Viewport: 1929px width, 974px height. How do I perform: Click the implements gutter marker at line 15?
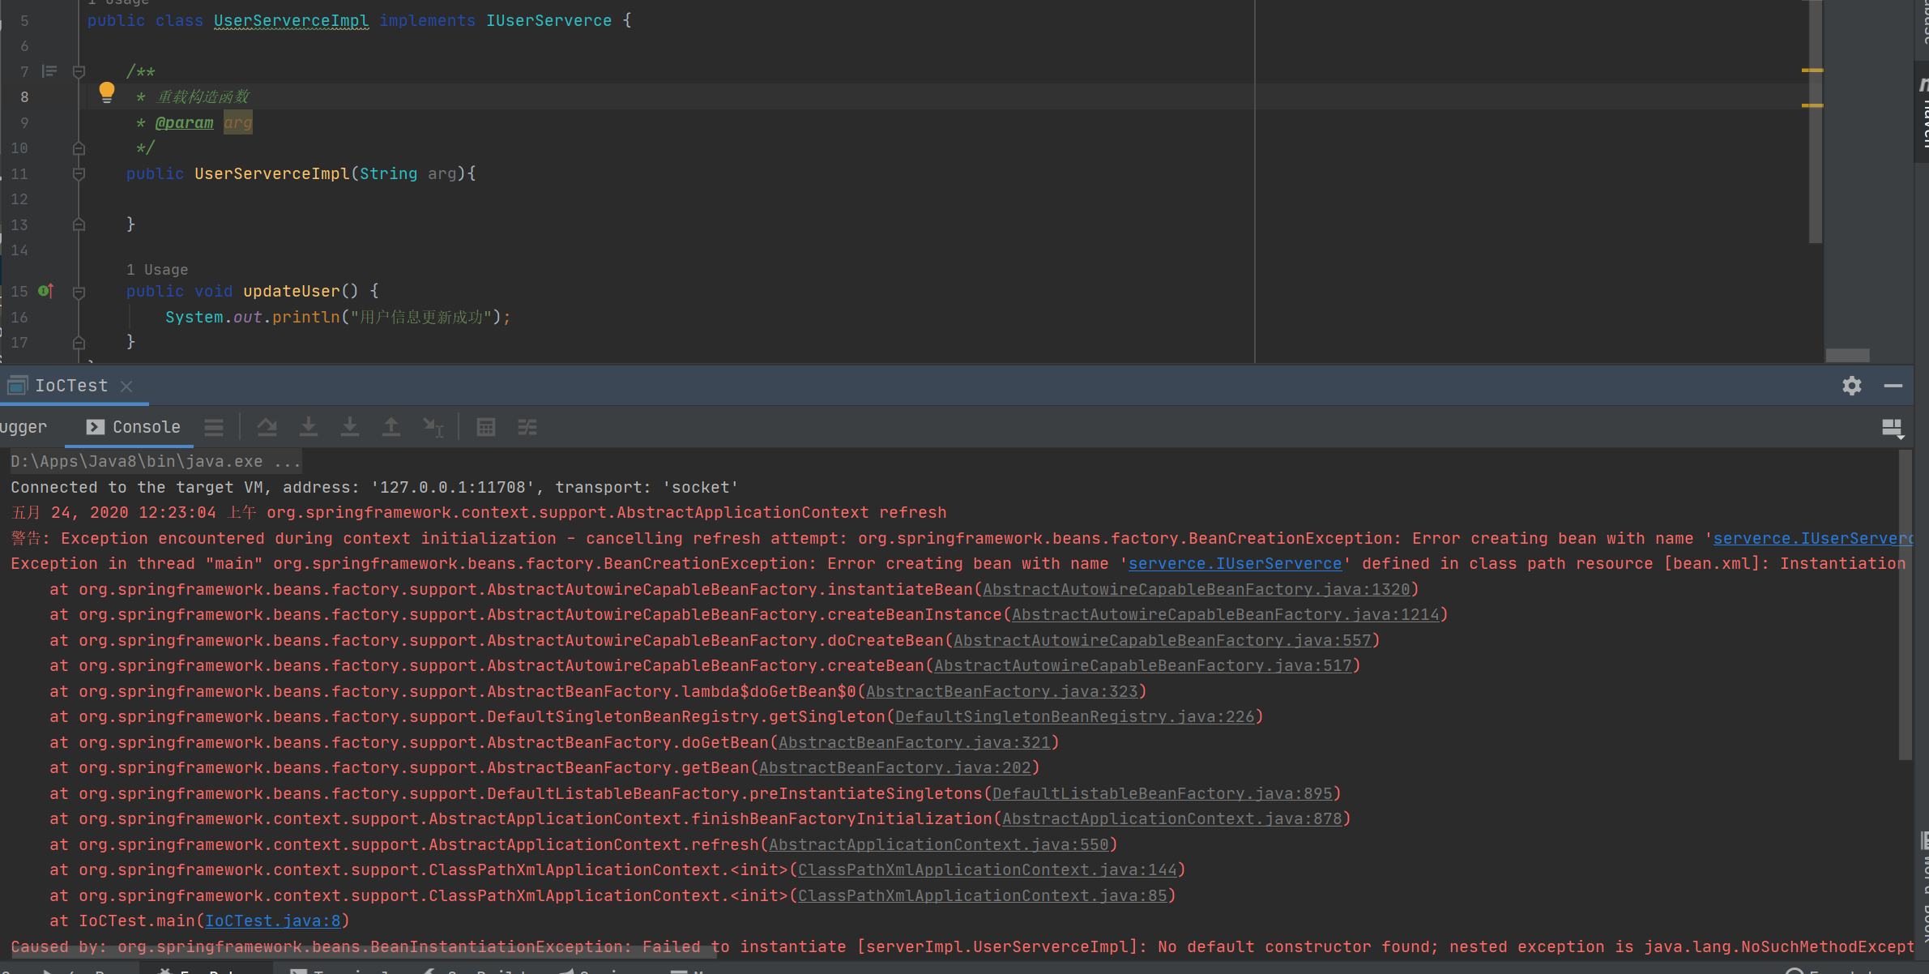pos(46,291)
